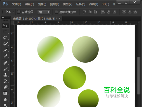The width and height of the screenshot is (142, 107).
Task: Click Align horizontal centers icon
Action: coord(109,12)
